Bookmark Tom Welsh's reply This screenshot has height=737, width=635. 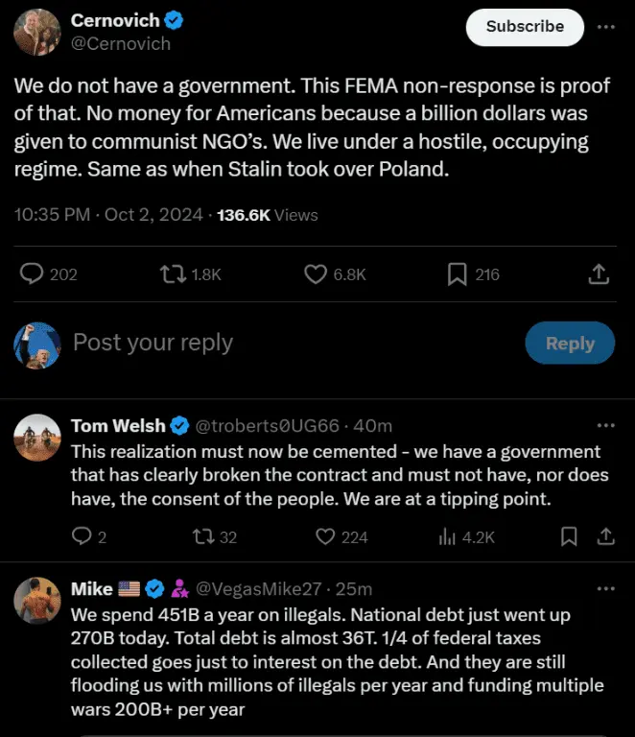pyautogui.click(x=569, y=536)
